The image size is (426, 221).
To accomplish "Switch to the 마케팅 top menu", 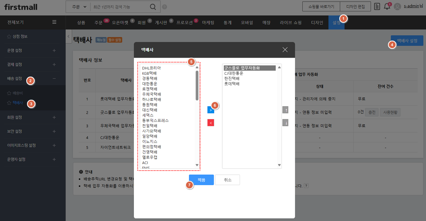I will click(208, 23).
